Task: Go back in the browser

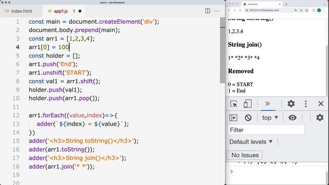Action: click(229, 10)
